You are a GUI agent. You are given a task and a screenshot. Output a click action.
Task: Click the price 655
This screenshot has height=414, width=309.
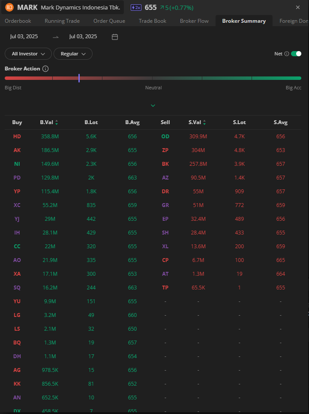click(151, 8)
